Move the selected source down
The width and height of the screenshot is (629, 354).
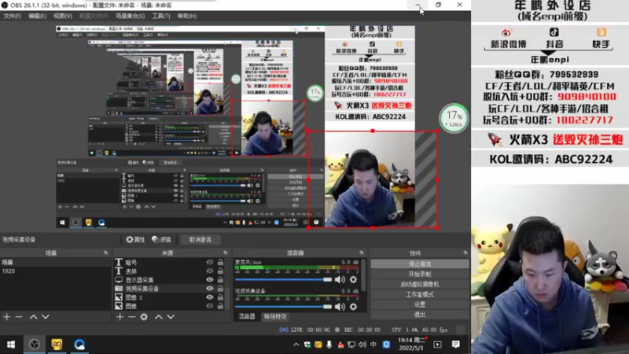[171, 317]
